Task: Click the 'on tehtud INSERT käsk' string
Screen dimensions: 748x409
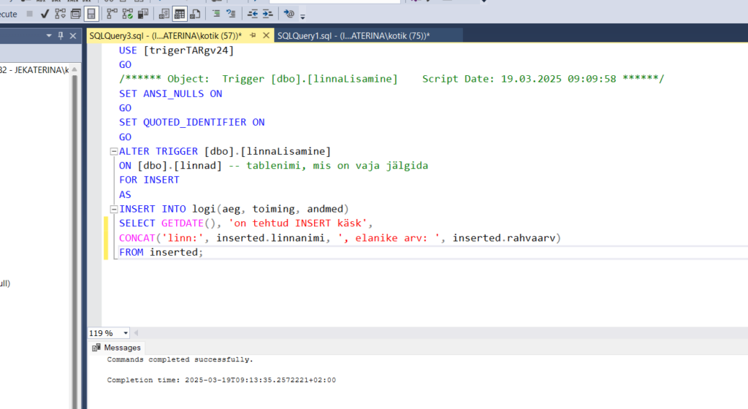Action: point(298,223)
